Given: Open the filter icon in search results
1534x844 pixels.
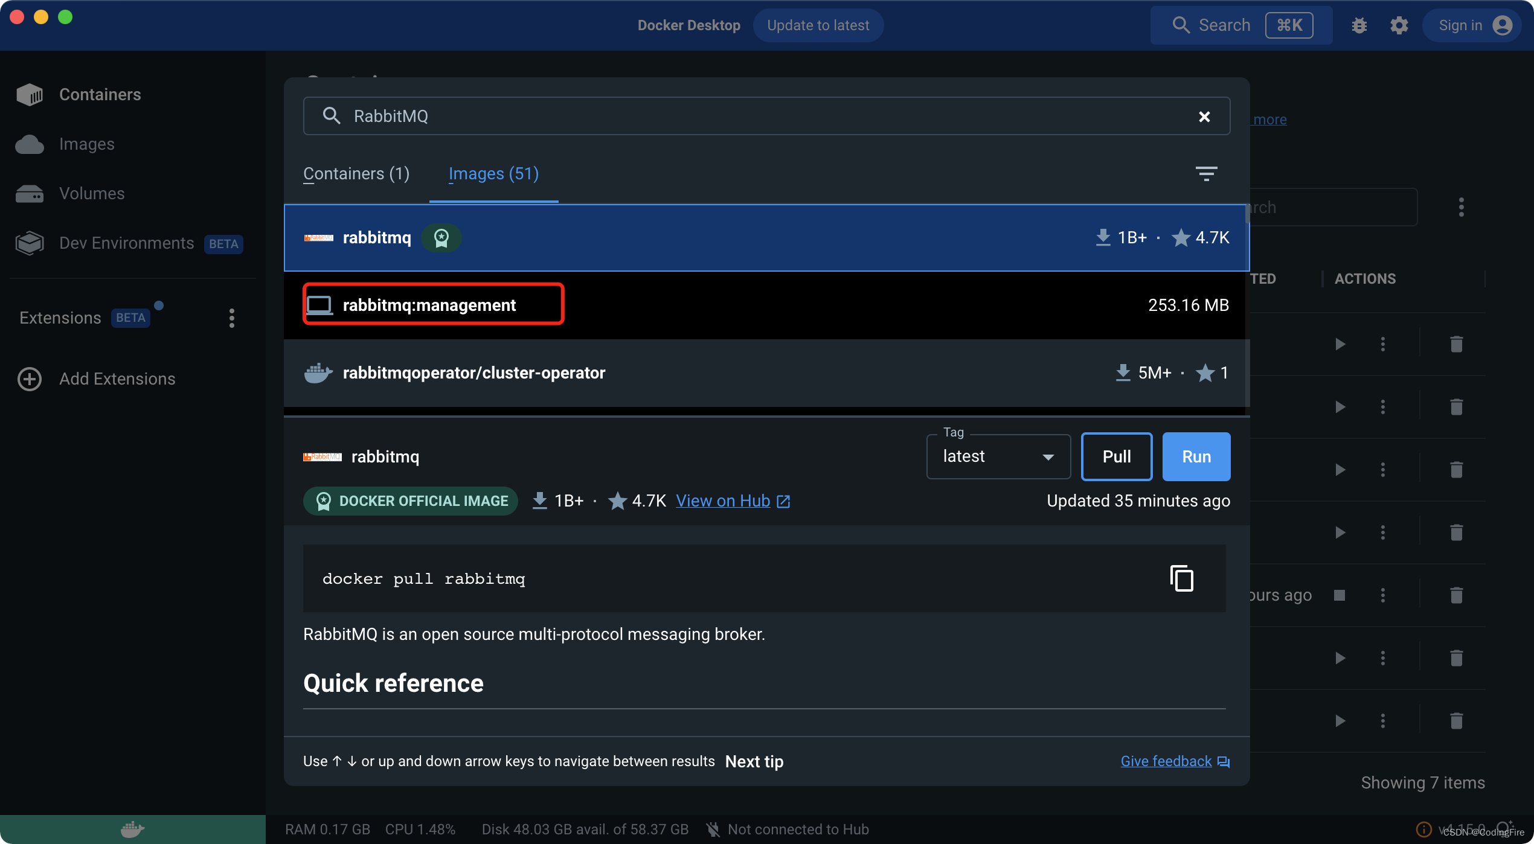Looking at the screenshot, I should pyautogui.click(x=1206, y=174).
